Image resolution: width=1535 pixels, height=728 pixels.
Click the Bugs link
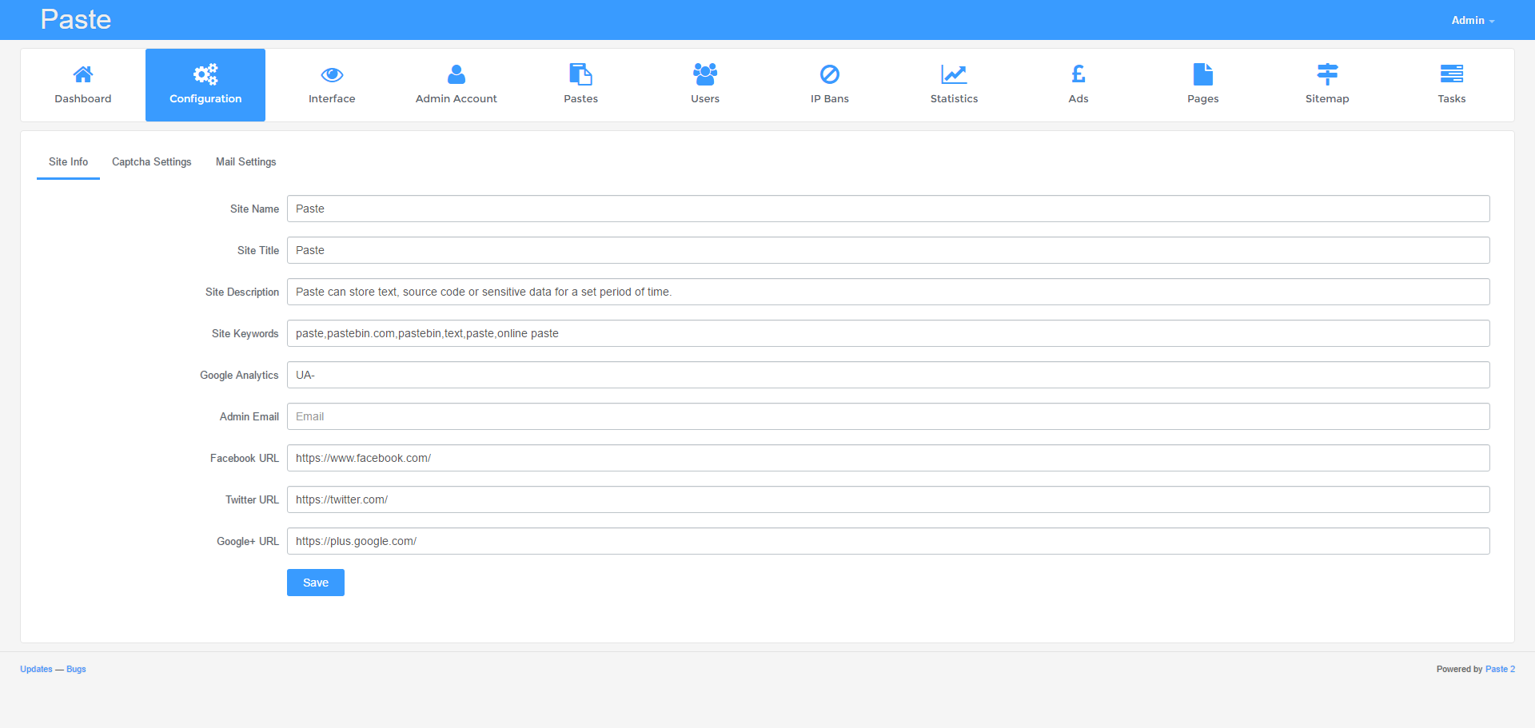coord(76,669)
